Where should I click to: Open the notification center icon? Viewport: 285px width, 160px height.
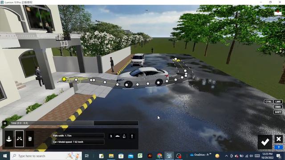[x=279, y=156]
